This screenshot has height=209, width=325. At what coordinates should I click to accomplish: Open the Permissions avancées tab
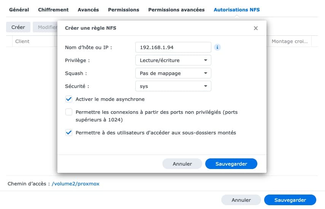pyautogui.click(x=176, y=10)
